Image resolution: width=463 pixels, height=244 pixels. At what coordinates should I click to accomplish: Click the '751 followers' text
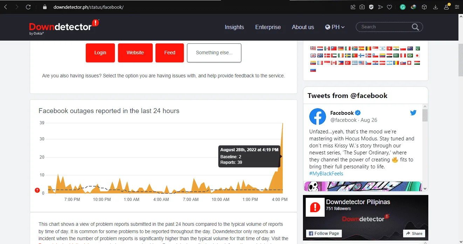pos(338,209)
